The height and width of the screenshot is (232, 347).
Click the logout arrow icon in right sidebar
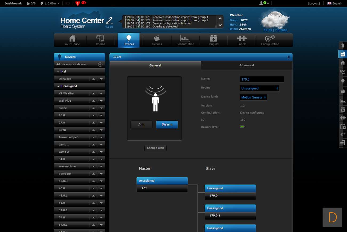pyautogui.click(x=343, y=143)
